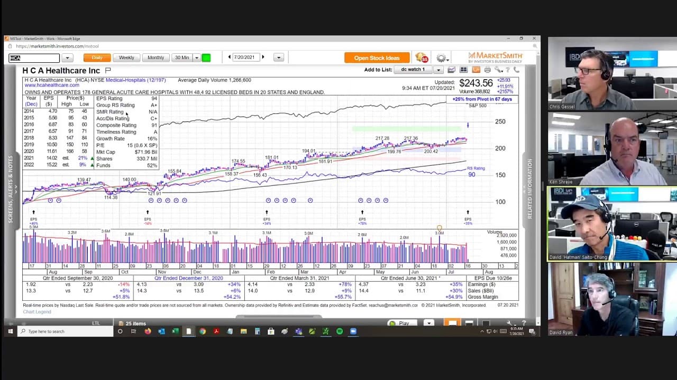Open Excel from the taskbar
677x380 pixels.
coord(175,331)
